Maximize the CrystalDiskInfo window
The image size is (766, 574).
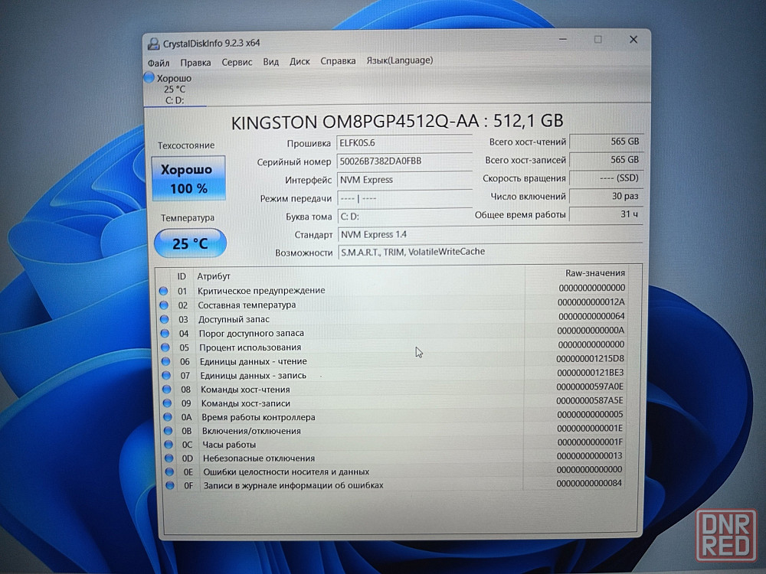click(597, 40)
